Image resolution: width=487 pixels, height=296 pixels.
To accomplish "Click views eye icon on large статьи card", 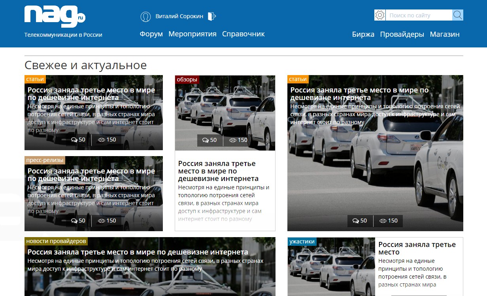I will pyautogui.click(x=383, y=221).
